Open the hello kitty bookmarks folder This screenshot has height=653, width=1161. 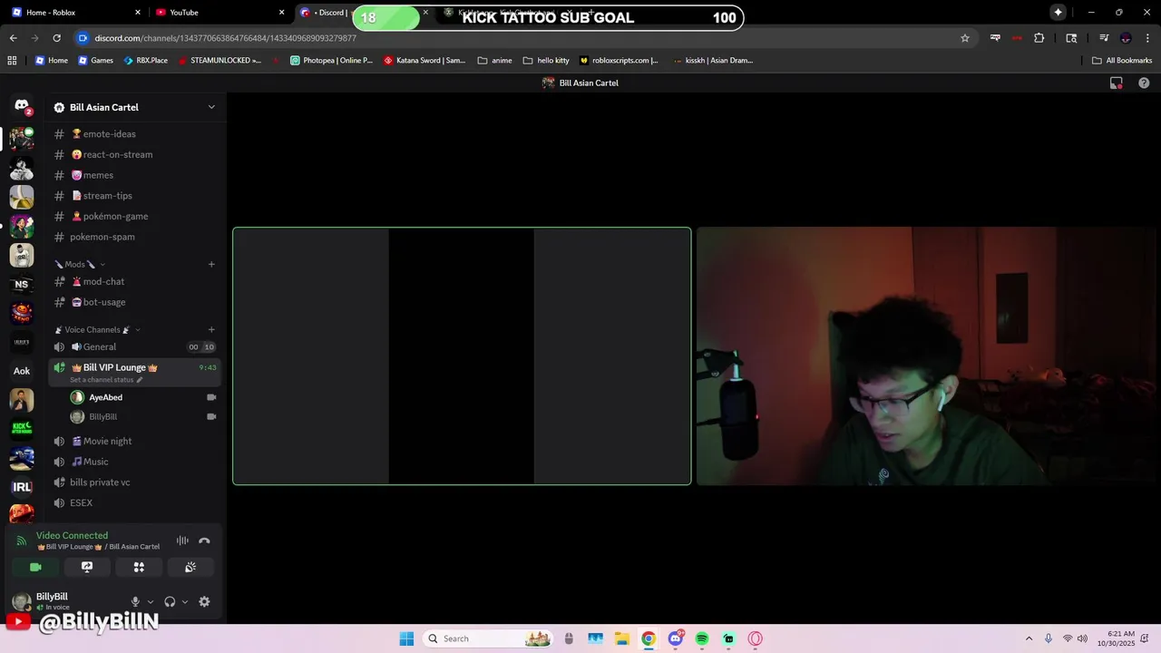tap(546, 61)
